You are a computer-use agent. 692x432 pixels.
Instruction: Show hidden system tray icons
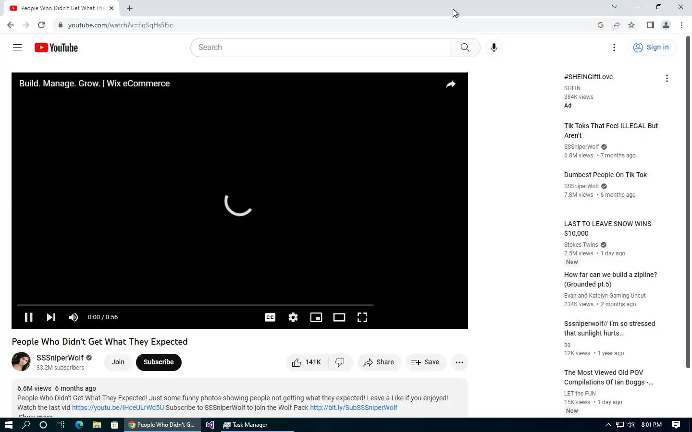608,425
